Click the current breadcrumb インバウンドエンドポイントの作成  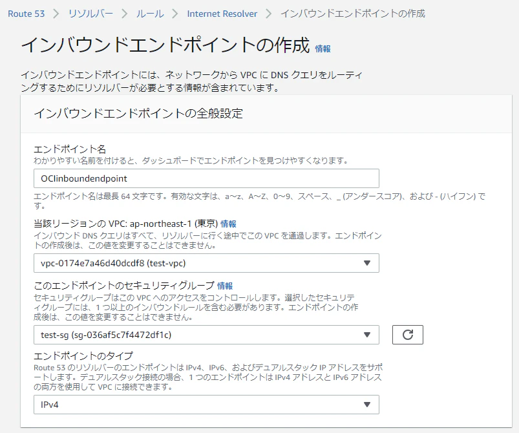pyautogui.click(x=353, y=14)
